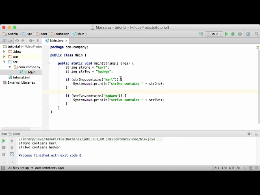Open Project Structure dialog icon
260x195 pixels.
[x=248, y=34]
